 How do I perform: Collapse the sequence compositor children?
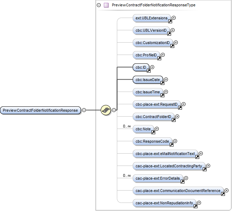pos(114,110)
